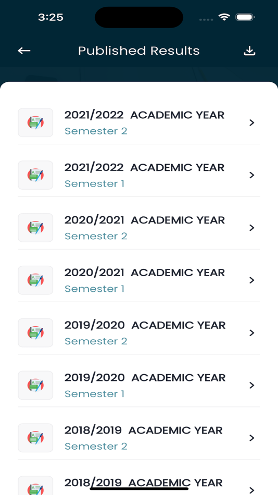This screenshot has height=495, width=278.
Task: Open 2019/2020 Academic Year Semester 2 title
Action: pos(145,325)
